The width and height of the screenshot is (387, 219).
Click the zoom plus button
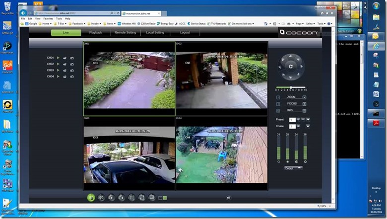pyautogui.click(x=305, y=97)
